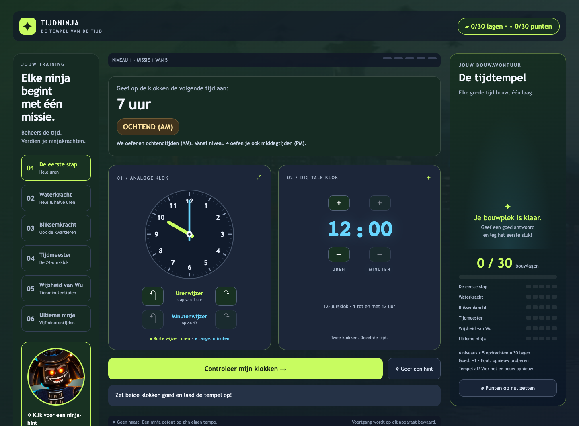The height and width of the screenshot is (426, 579).
Task: Click Controleer mijn klokken button
Action: (x=245, y=369)
